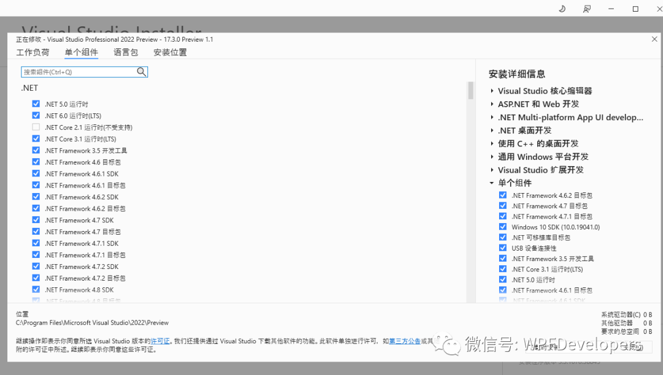The height and width of the screenshot is (375, 663).
Task: Open the 许可证 link
Action: [x=160, y=341]
